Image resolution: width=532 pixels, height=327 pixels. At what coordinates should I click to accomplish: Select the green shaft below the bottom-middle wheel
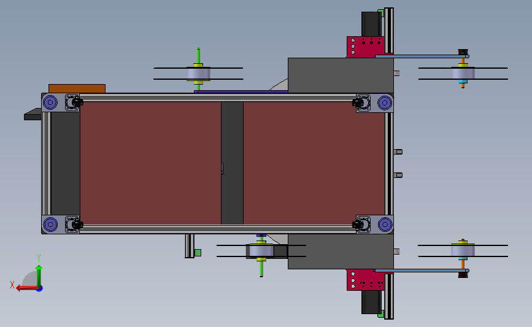pyautogui.click(x=261, y=269)
